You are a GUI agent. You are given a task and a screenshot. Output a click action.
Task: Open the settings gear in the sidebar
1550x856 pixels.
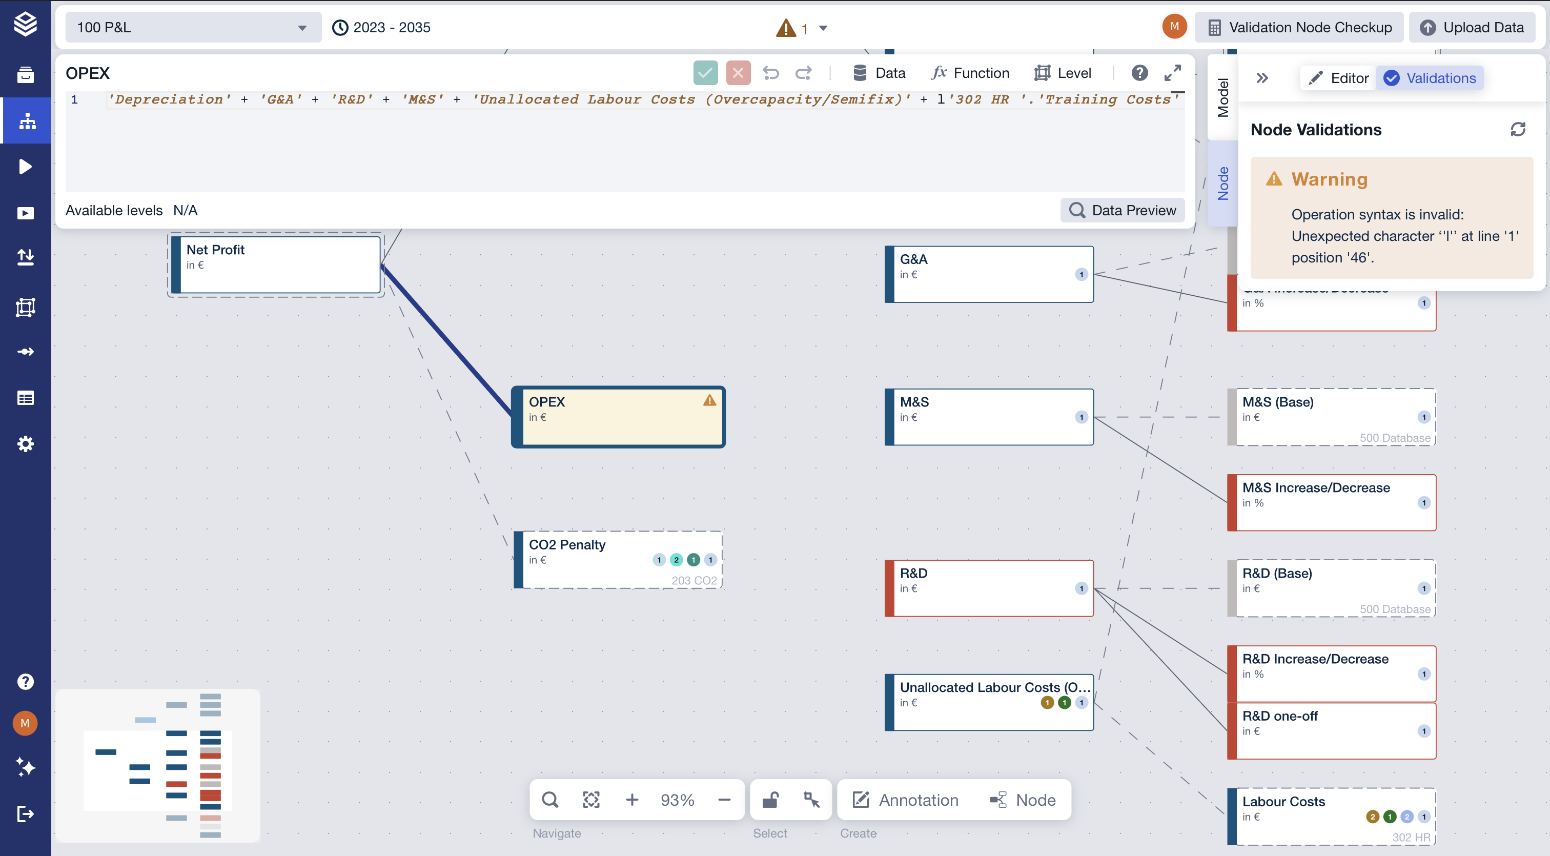tap(25, 443)
